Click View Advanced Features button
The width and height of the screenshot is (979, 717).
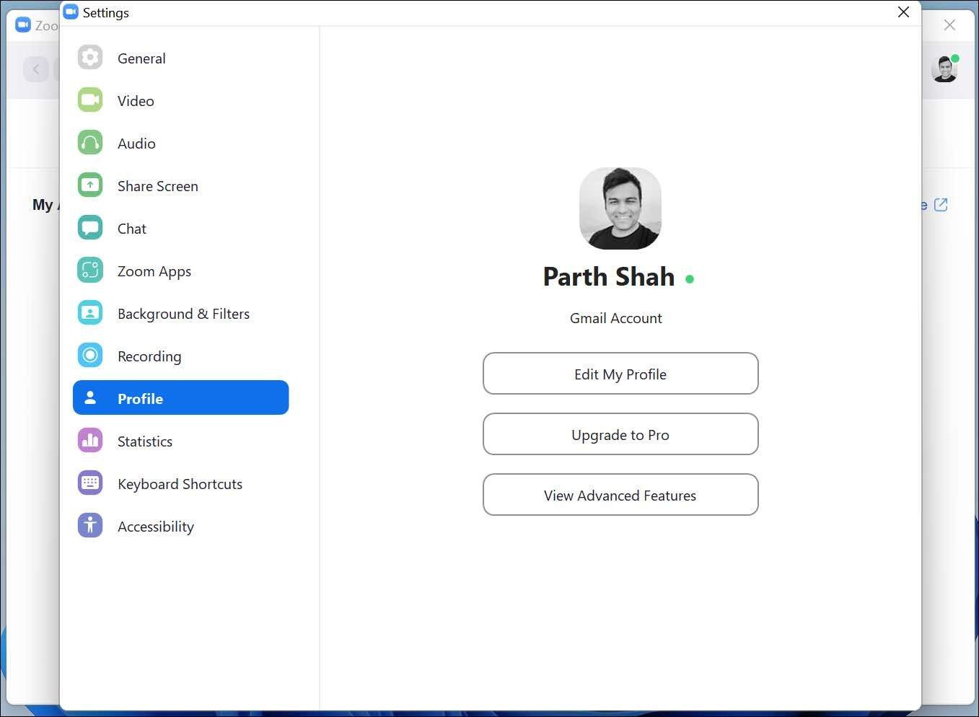tap(620, 495)
